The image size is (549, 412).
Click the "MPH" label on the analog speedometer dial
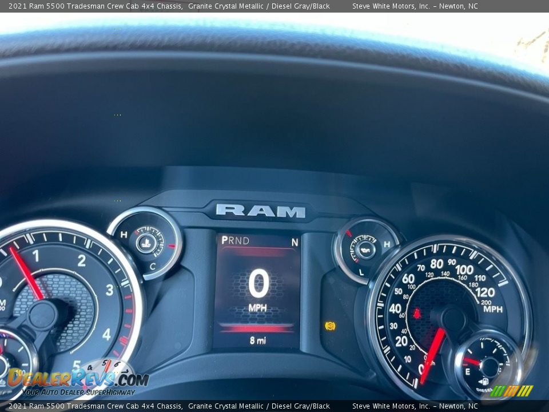click(493, 309)
